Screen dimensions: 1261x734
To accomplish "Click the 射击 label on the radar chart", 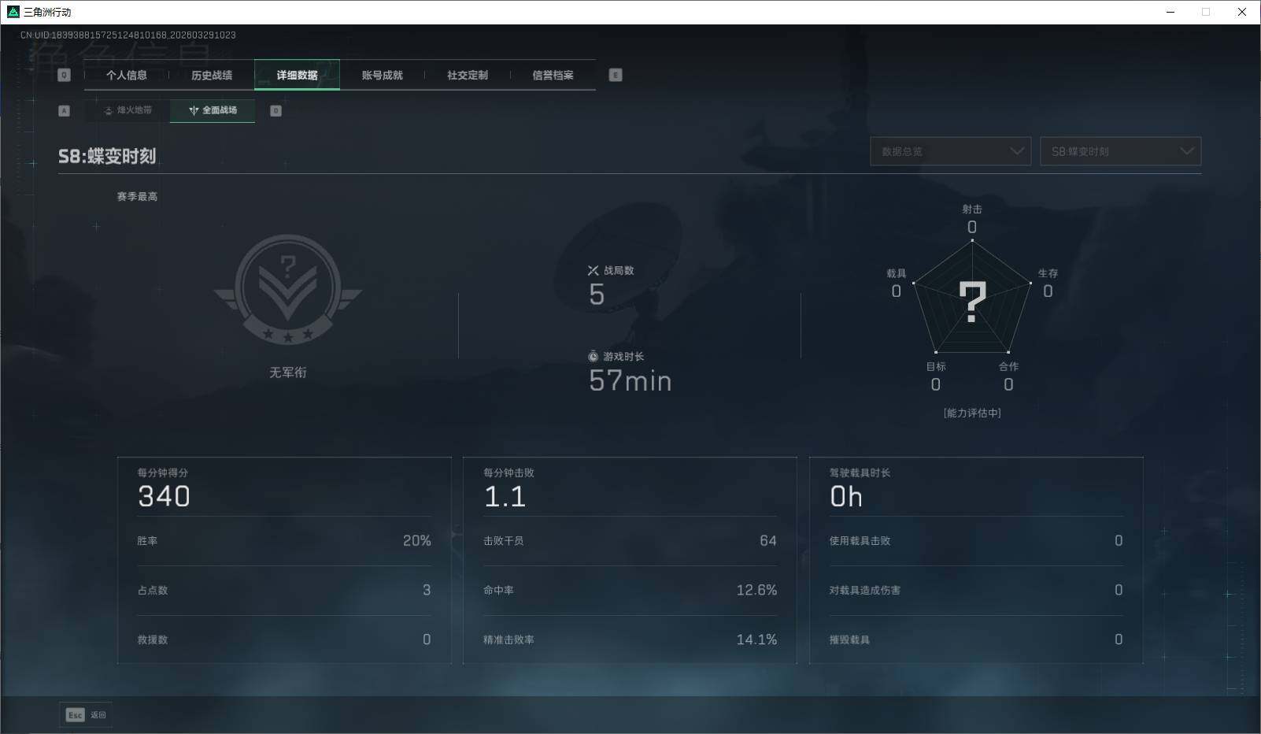I will [x=972, y=209].
